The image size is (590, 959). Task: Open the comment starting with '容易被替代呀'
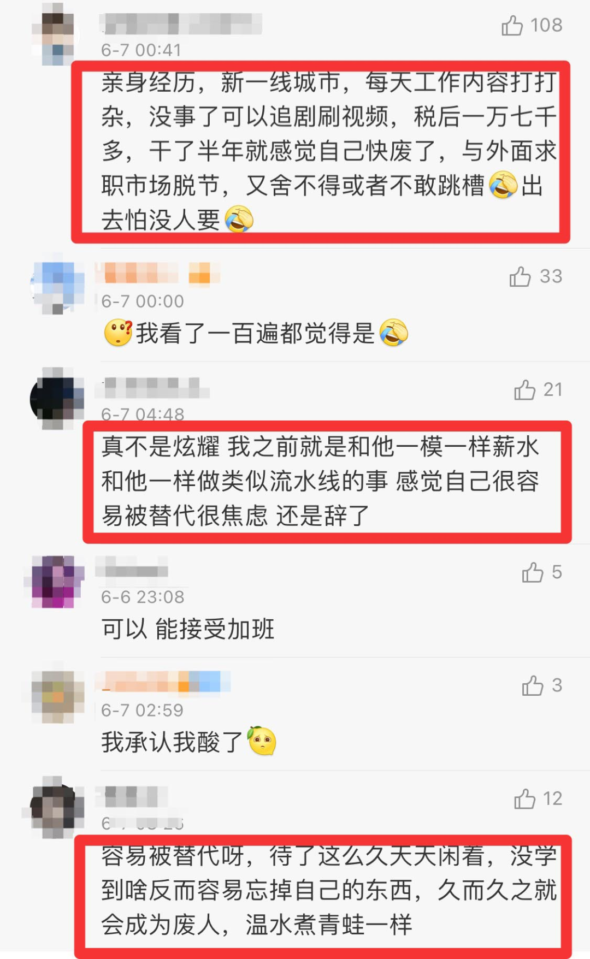(x=328, y=890)
